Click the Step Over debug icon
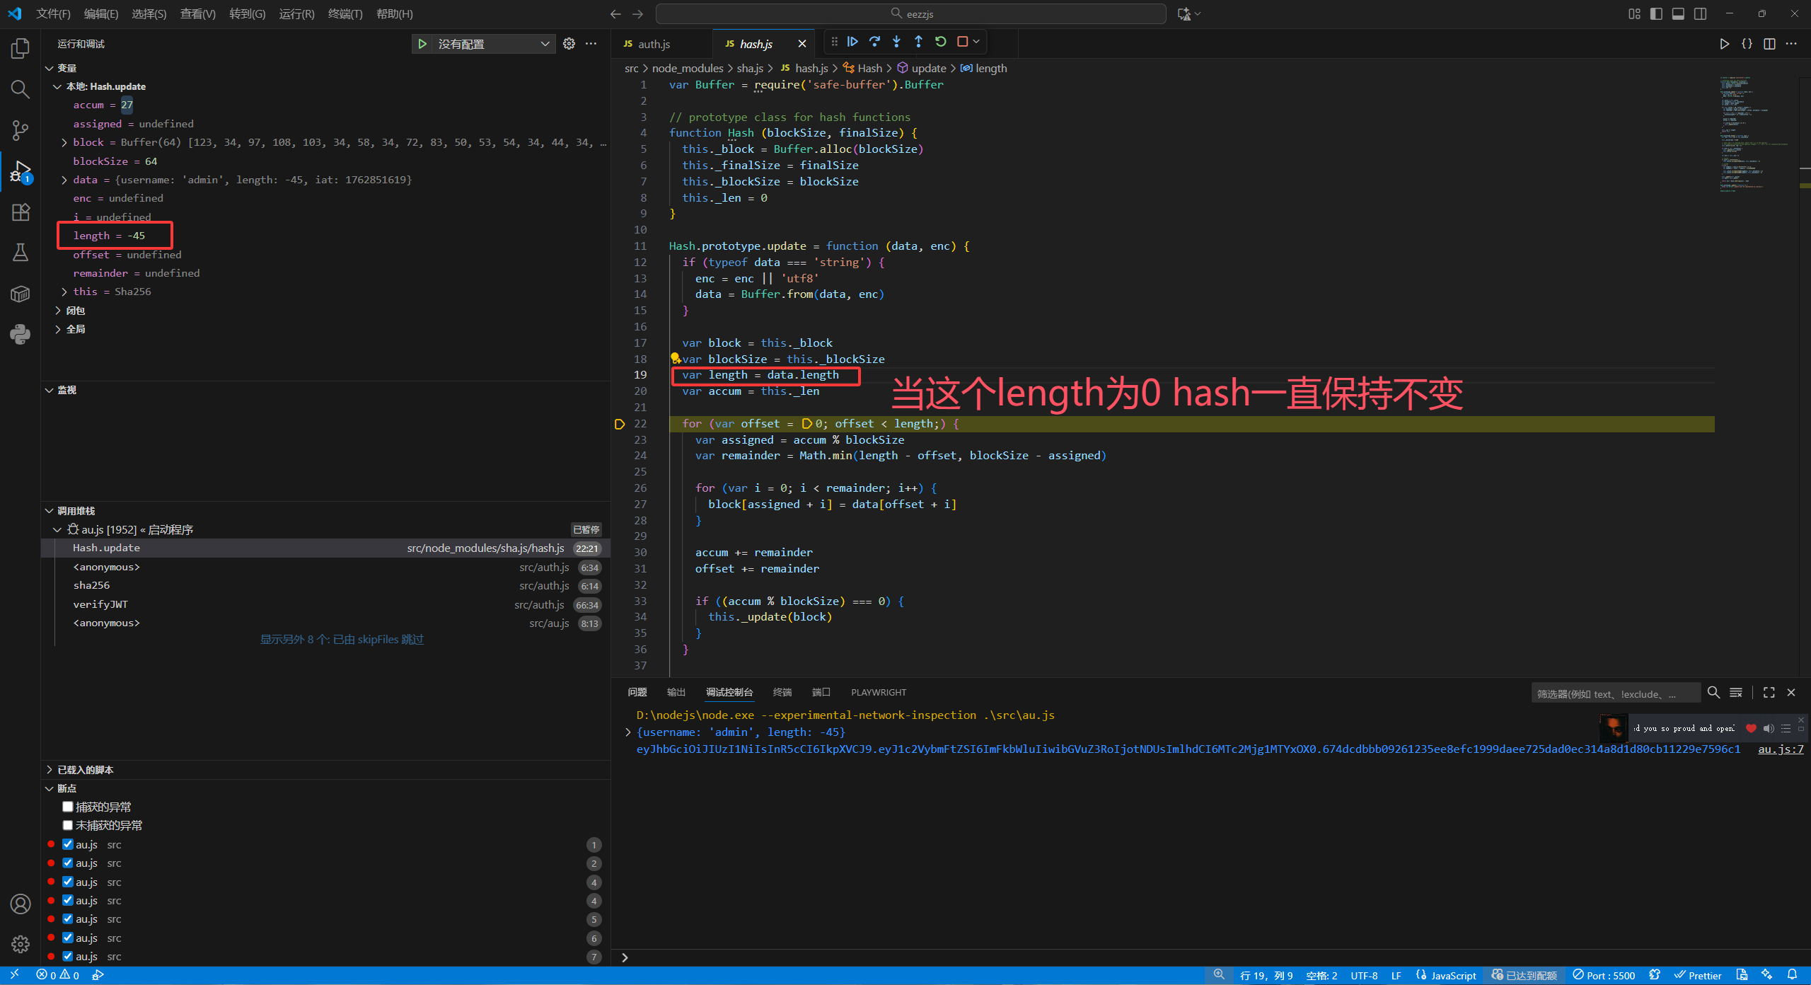This screenshot has width=1811, height=985. coord(874,42)
